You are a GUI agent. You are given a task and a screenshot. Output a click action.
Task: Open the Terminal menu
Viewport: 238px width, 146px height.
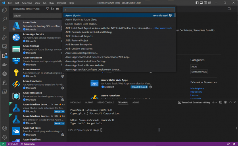pos(61,3)
